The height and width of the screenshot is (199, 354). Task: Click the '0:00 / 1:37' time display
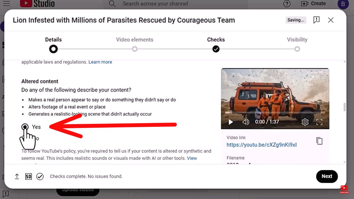[267, 122]
